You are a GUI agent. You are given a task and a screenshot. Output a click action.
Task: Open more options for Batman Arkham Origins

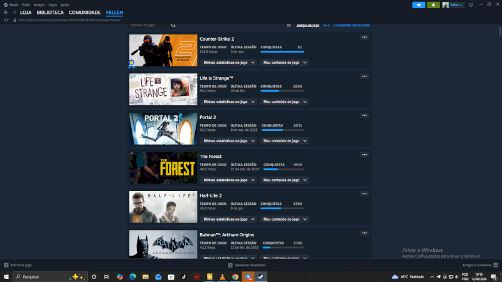coord(365,233)
